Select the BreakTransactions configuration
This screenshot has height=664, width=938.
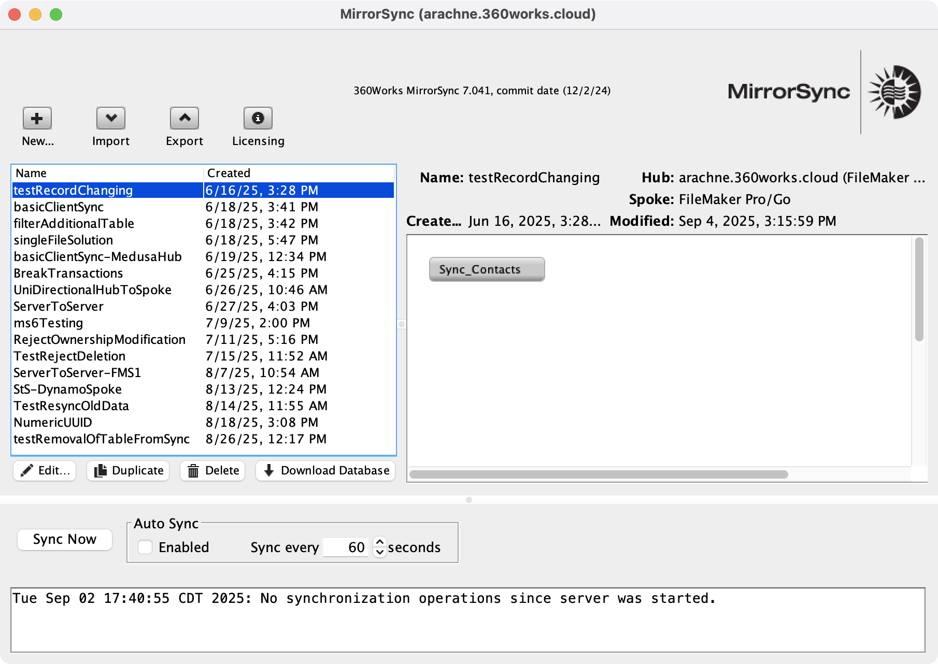(203, 273)
